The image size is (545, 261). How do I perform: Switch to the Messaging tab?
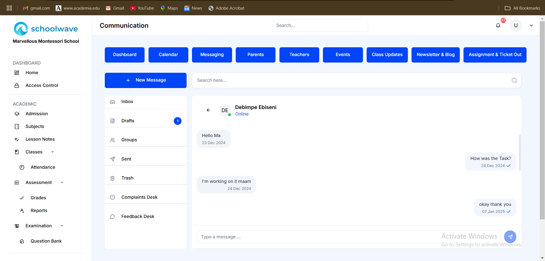tap(212, 55)
